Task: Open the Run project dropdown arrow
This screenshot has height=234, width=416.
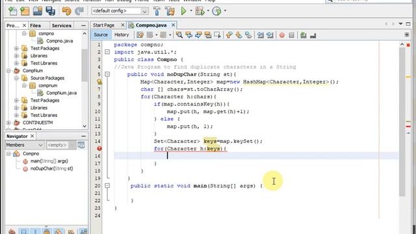Action: click(x=191, y=11)
